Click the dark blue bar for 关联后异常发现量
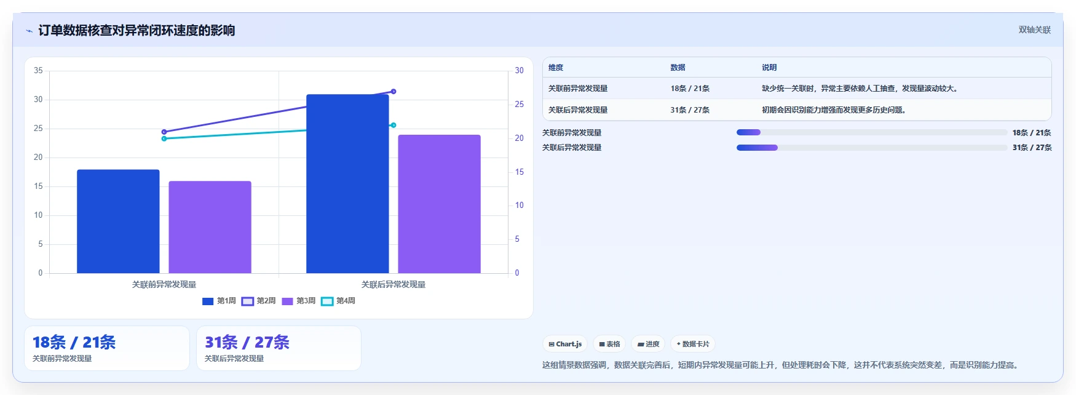 (x=347, y=183)
